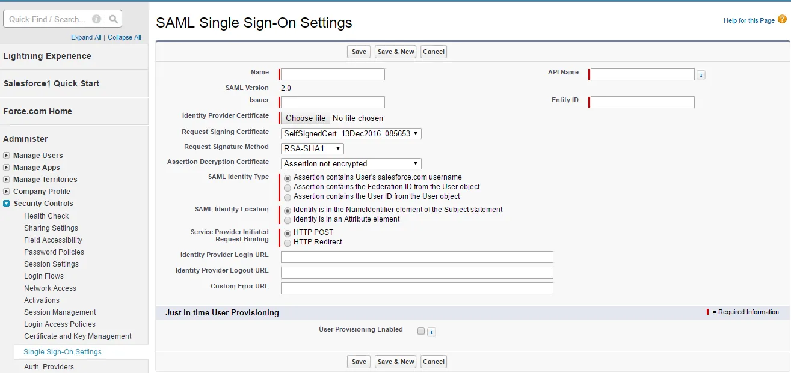The height and width of the screenshot is (373, 791).
Task: Click the top Save & New button
Action: pos(395,52)
